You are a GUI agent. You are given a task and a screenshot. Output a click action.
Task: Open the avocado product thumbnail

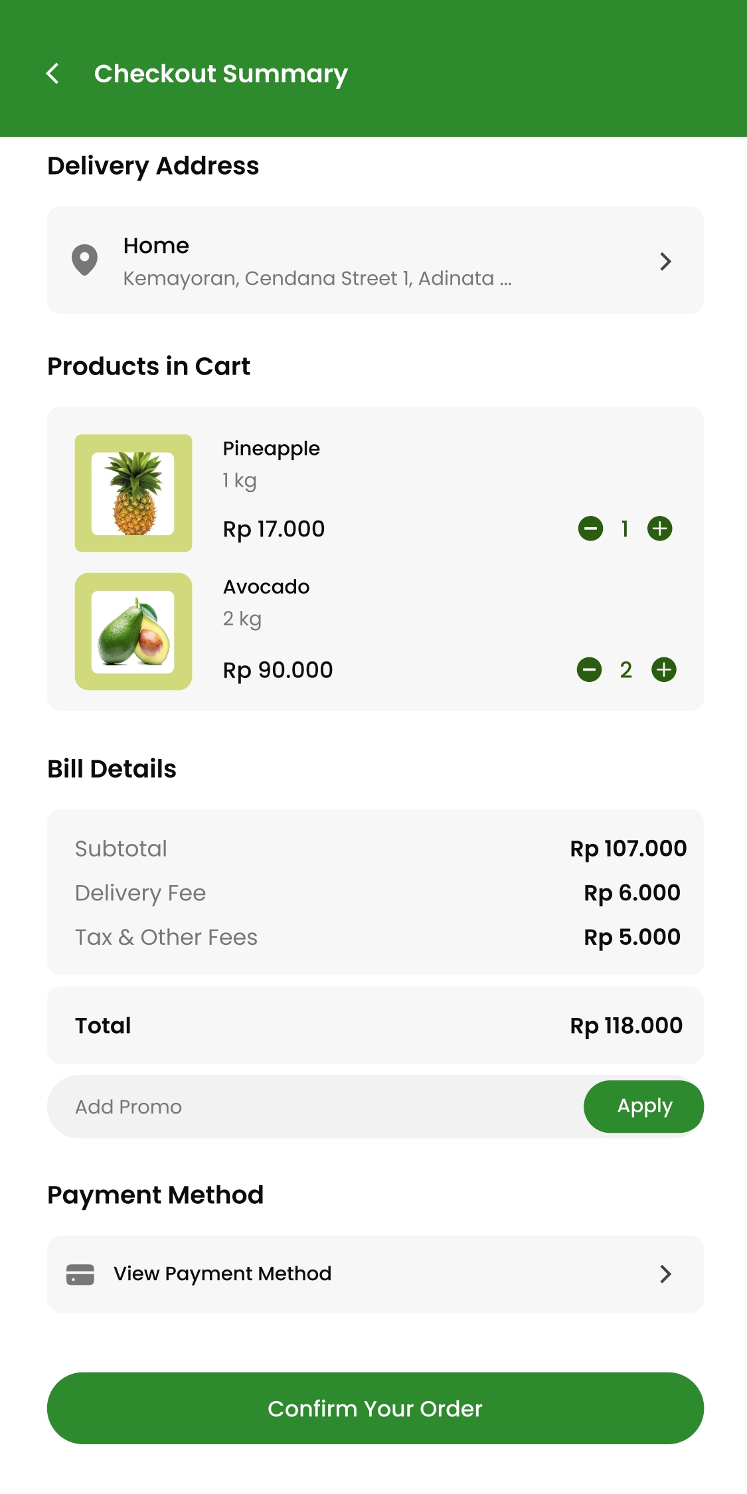[133, 631]
